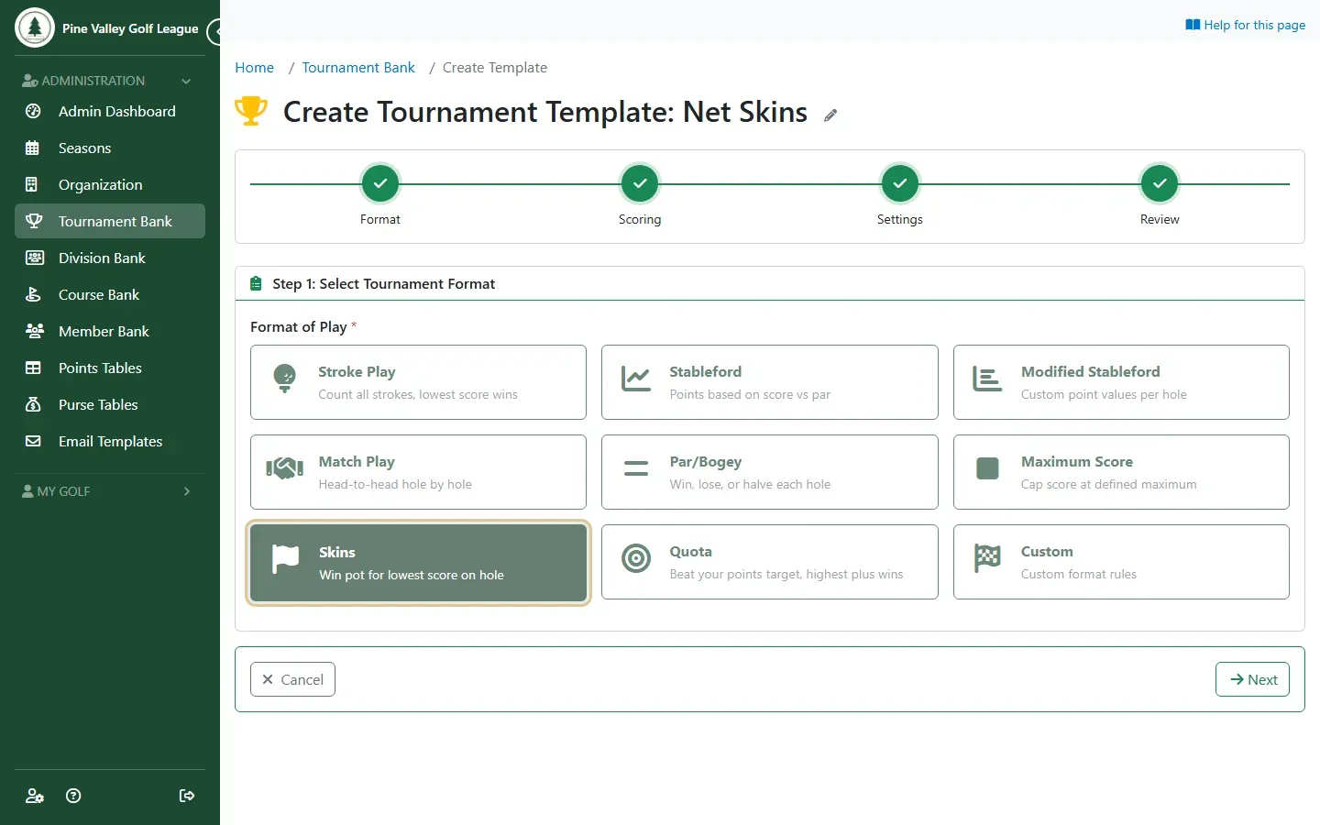Collapse the Administration section
This screenshot has width=1320, height=825.
pos(110,81)
